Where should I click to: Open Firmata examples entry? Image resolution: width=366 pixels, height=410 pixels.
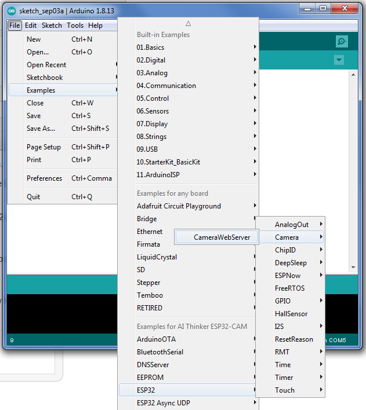tap(148, 244)
